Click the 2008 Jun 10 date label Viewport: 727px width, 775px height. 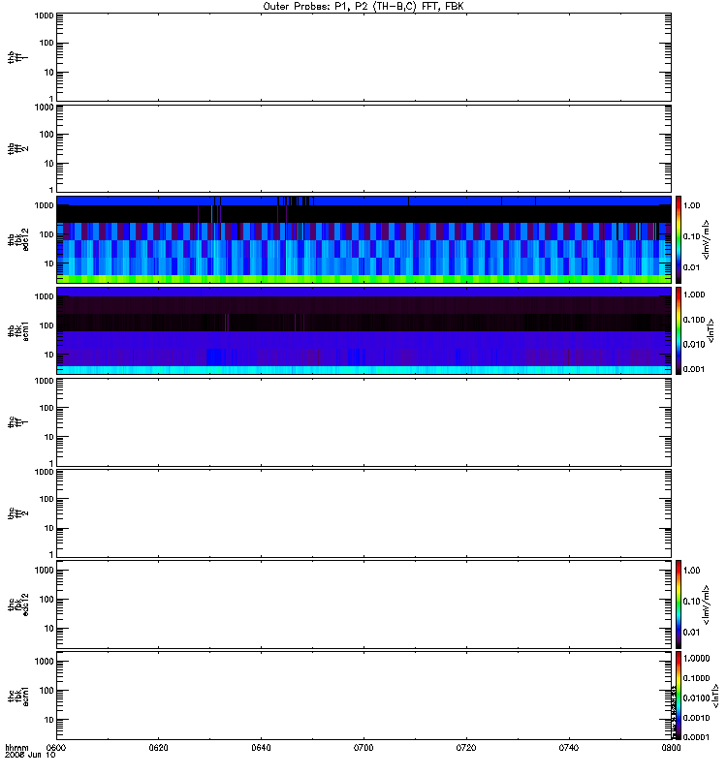click(30, 755)
